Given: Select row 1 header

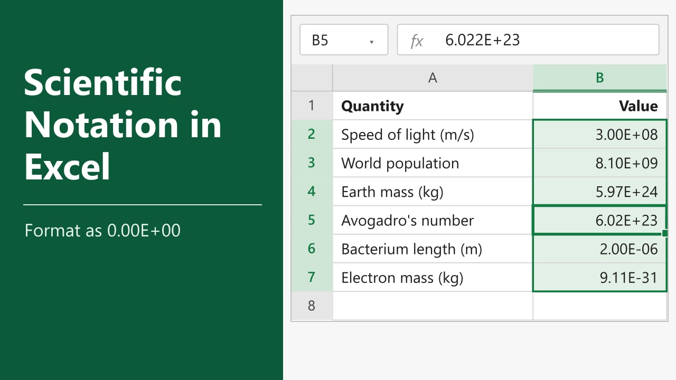Looking at the screenshot, I should point(312,106).
